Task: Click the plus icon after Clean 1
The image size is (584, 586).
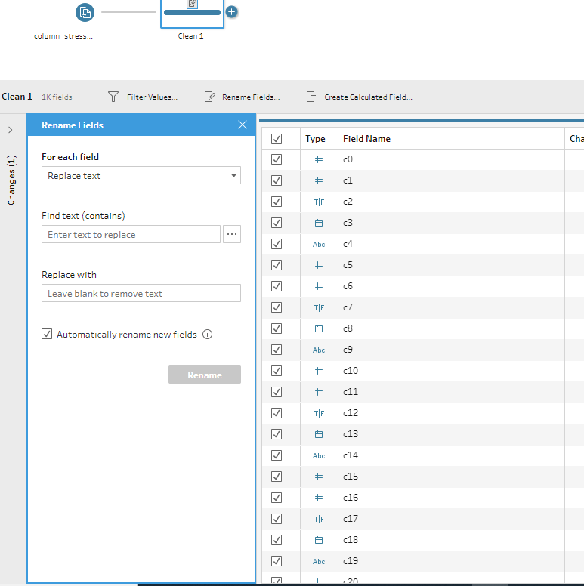Action: [232, 12]
